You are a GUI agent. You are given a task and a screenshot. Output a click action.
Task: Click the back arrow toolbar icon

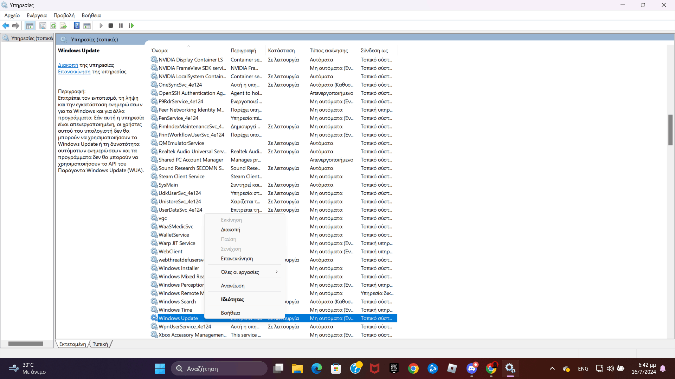click(x=6, y=26)
